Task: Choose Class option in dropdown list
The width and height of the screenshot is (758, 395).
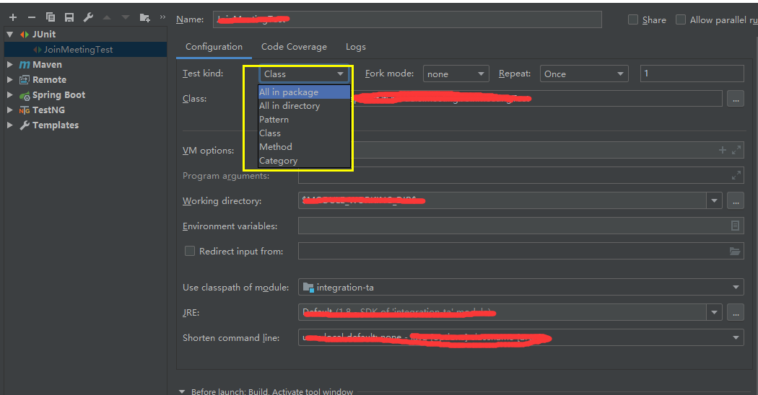Action: click(x=304, y=133)
